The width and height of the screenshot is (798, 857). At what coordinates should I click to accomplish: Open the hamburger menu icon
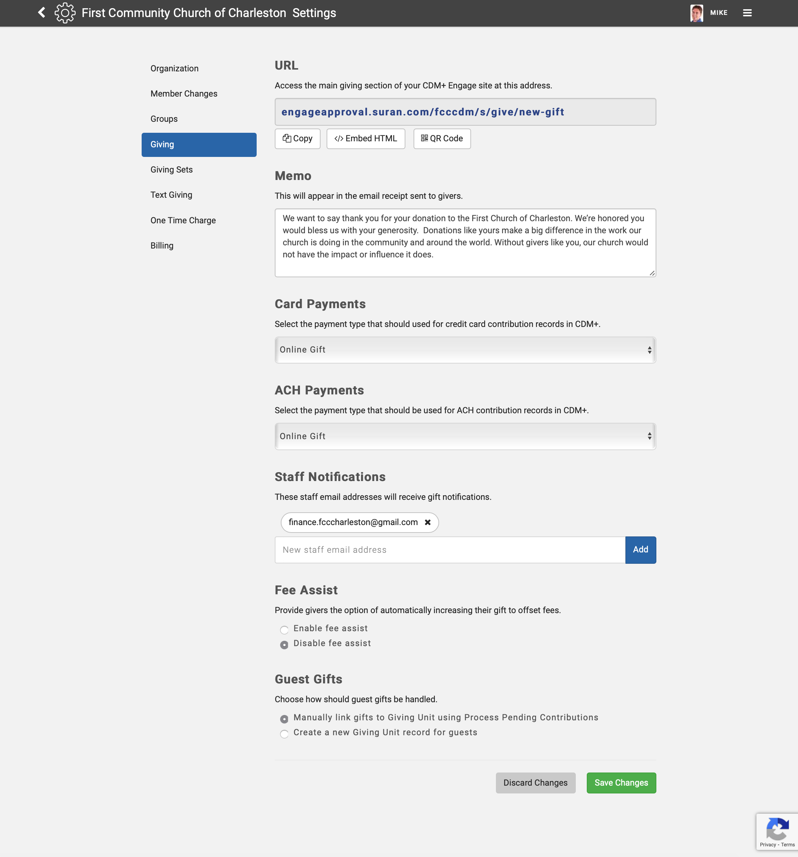[747, 13]
